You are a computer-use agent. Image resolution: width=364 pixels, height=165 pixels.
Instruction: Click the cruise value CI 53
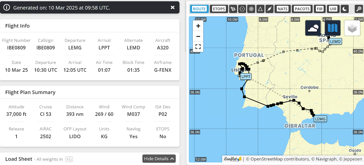(46, 114)
